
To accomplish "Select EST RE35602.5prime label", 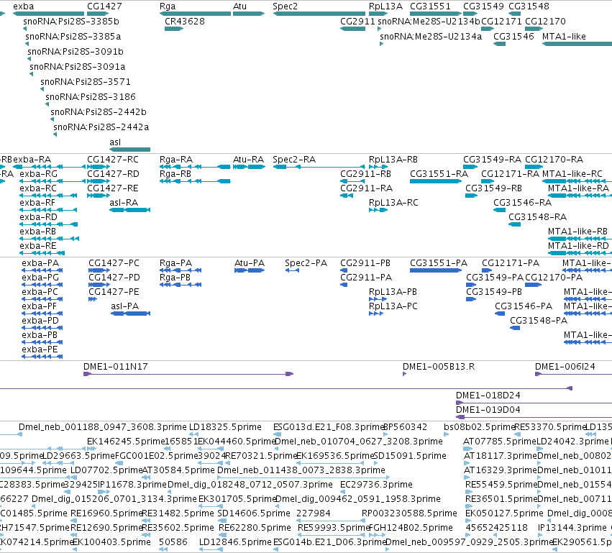I will (x=178, y=528).
